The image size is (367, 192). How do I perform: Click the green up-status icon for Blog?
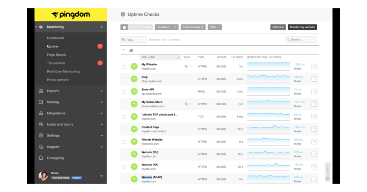tap(134, 79)
